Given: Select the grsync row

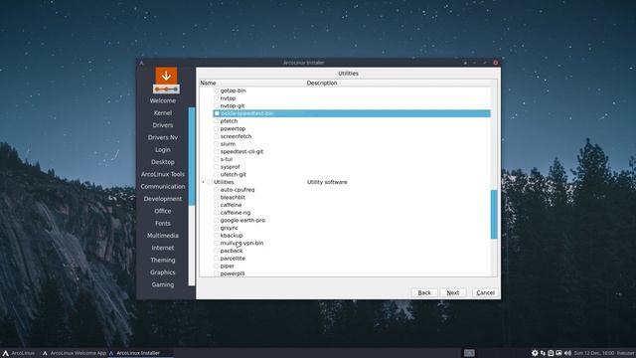Looking at the screenshot, I should (351, 228).
